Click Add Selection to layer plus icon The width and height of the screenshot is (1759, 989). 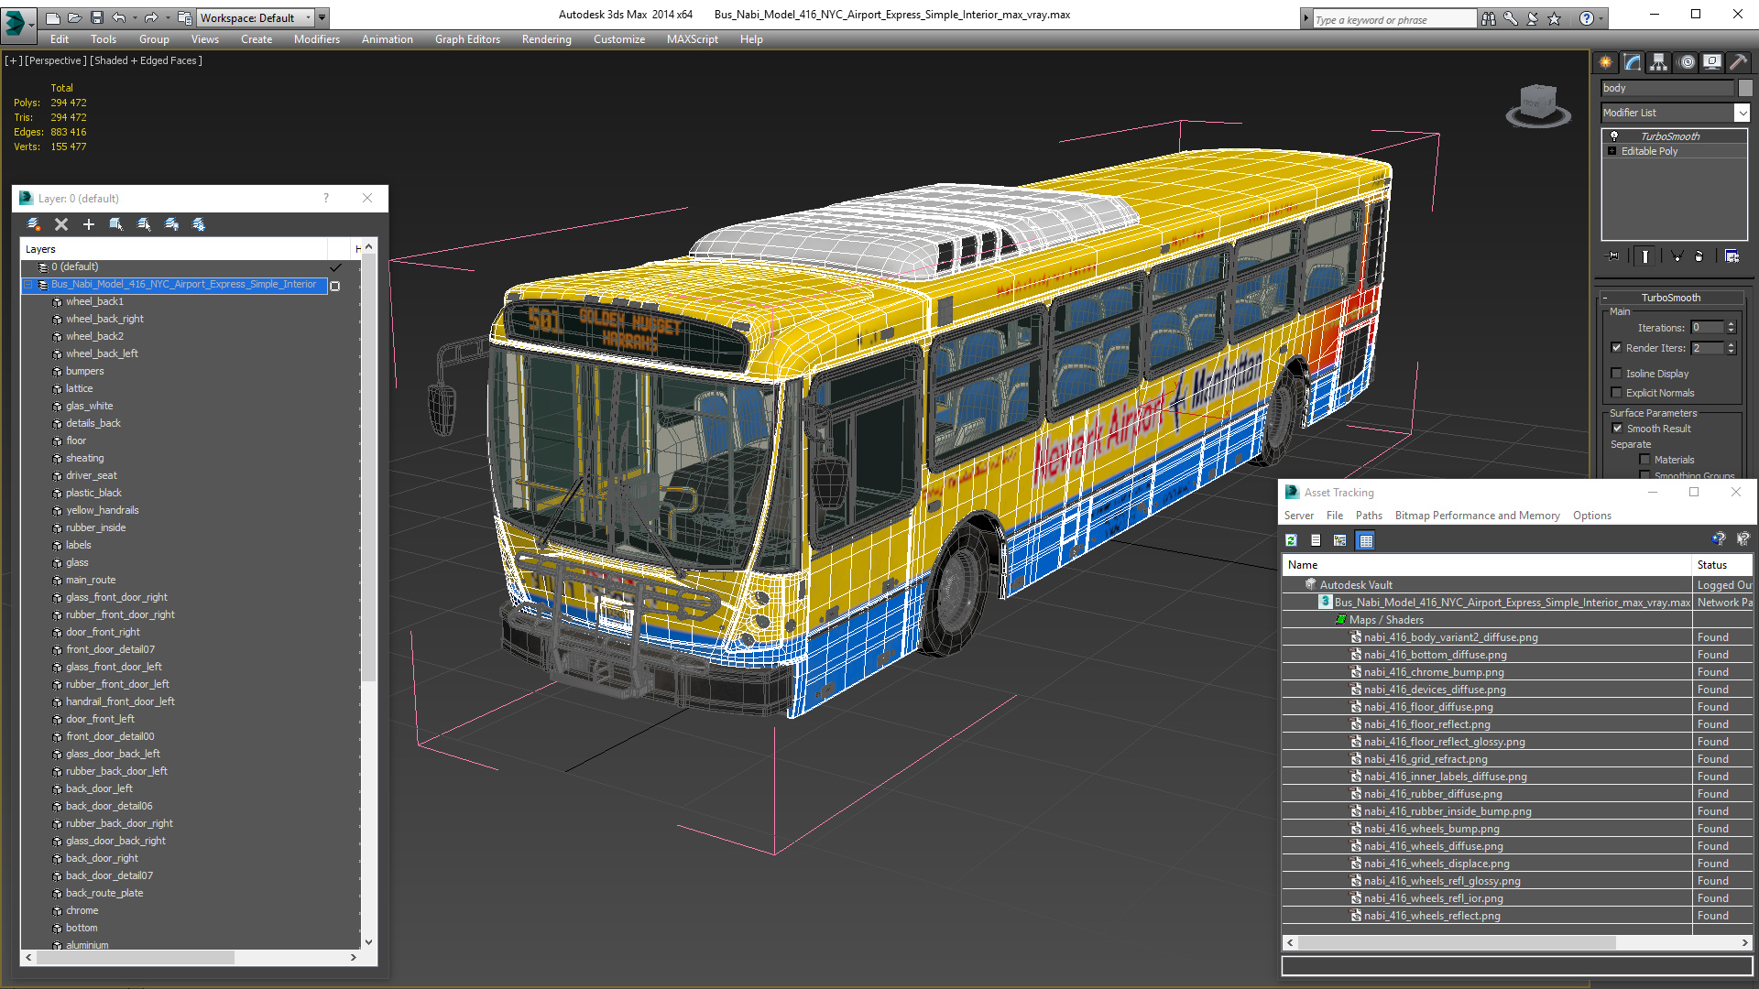(x=89, y=224)
